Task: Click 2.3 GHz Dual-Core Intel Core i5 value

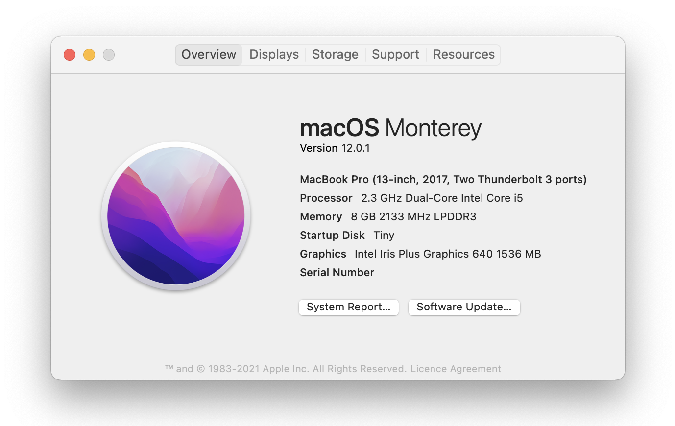Action: click(442, 198)
